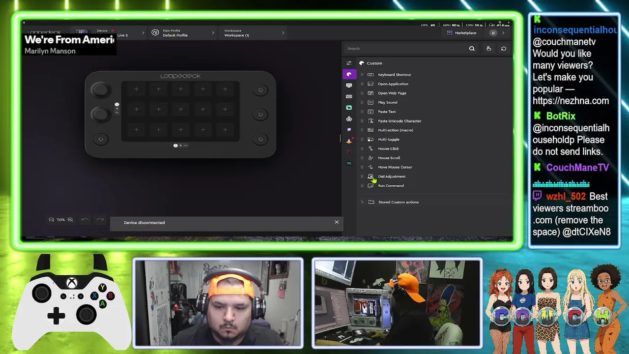
Task: Zoom in the device view
Action: tap(70, 220)
